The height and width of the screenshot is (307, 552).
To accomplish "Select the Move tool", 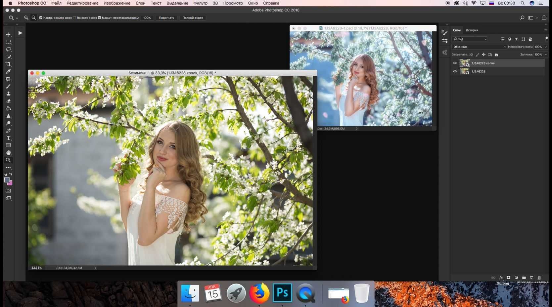I will coord(8,34).
